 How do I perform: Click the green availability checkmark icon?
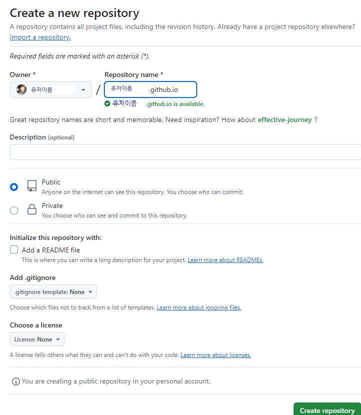tap(107, 104)
